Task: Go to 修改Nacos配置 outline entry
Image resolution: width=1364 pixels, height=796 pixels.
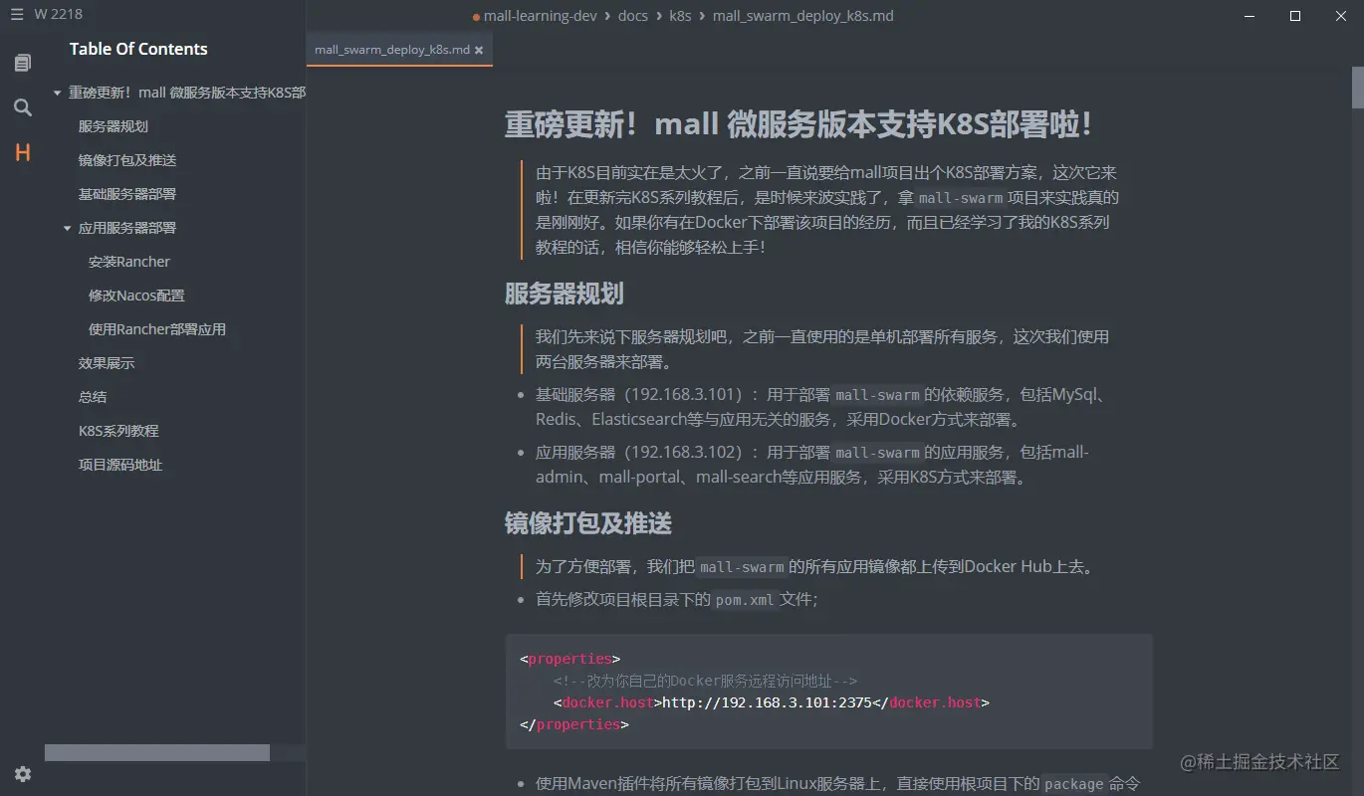Action: click(136, 296)
